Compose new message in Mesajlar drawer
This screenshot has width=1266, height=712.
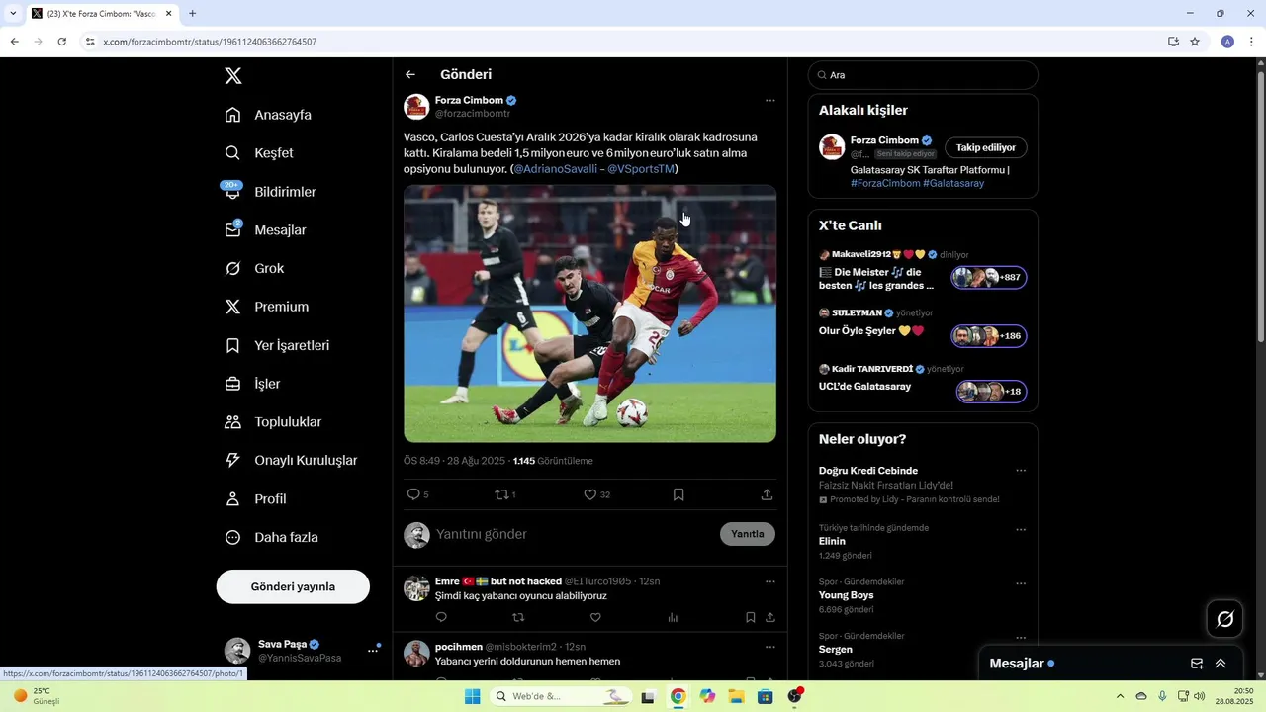pos(1197,664)
